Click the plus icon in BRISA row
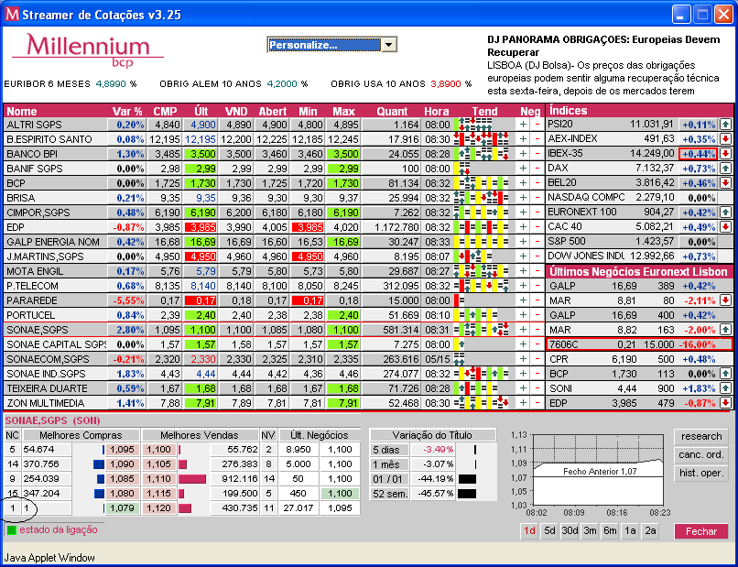 point(523,198)
